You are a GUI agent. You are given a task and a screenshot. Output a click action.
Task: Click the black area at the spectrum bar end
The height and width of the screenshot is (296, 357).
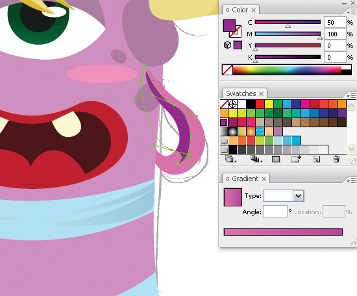tap(347, 73)
